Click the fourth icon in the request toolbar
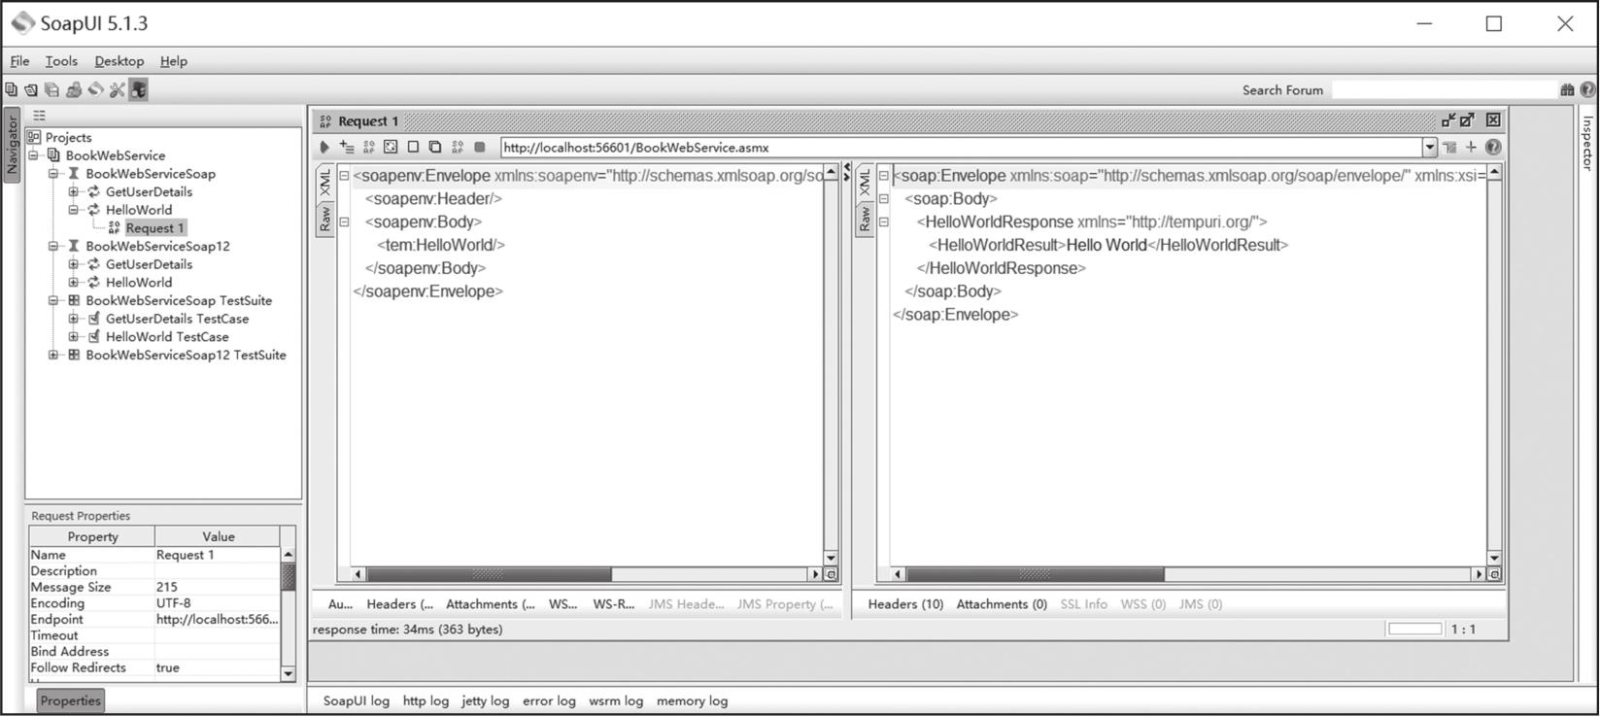 pyautogui.click(x=391, y=148)
